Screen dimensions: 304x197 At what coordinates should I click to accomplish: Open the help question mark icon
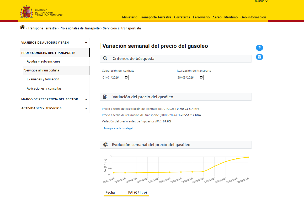[259, 48]
